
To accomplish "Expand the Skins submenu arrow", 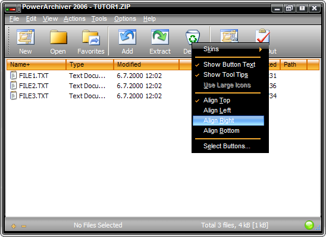I will pos(261,49).
